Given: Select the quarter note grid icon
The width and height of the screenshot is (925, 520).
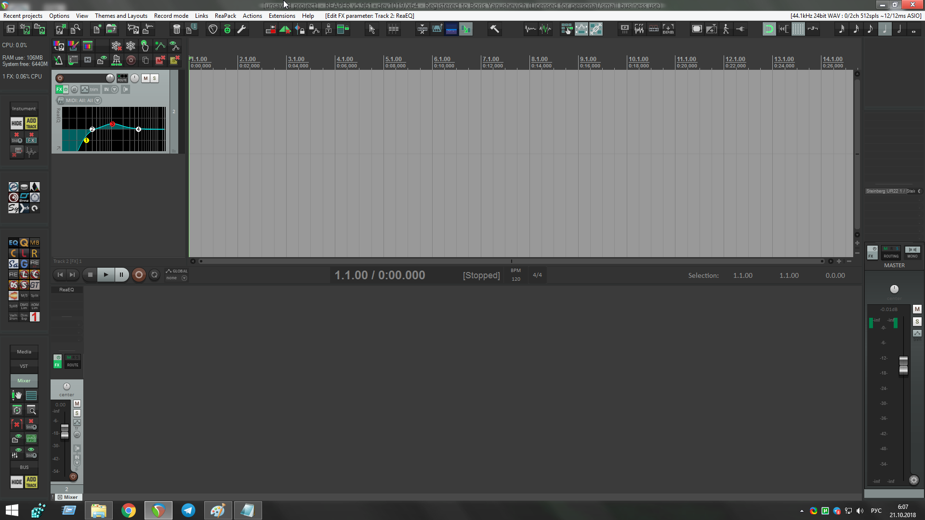Looking at the screenshot, I should click(x=885, y=29).
